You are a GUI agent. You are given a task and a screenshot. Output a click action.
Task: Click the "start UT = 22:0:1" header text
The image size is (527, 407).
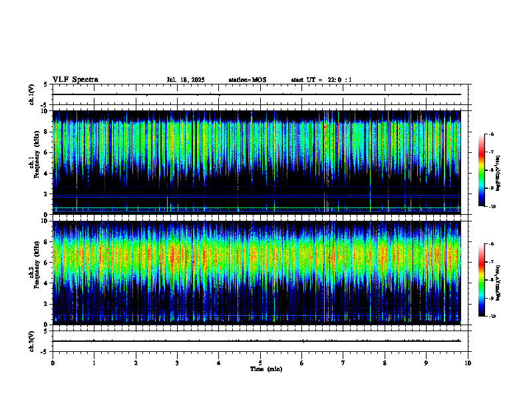321,80
